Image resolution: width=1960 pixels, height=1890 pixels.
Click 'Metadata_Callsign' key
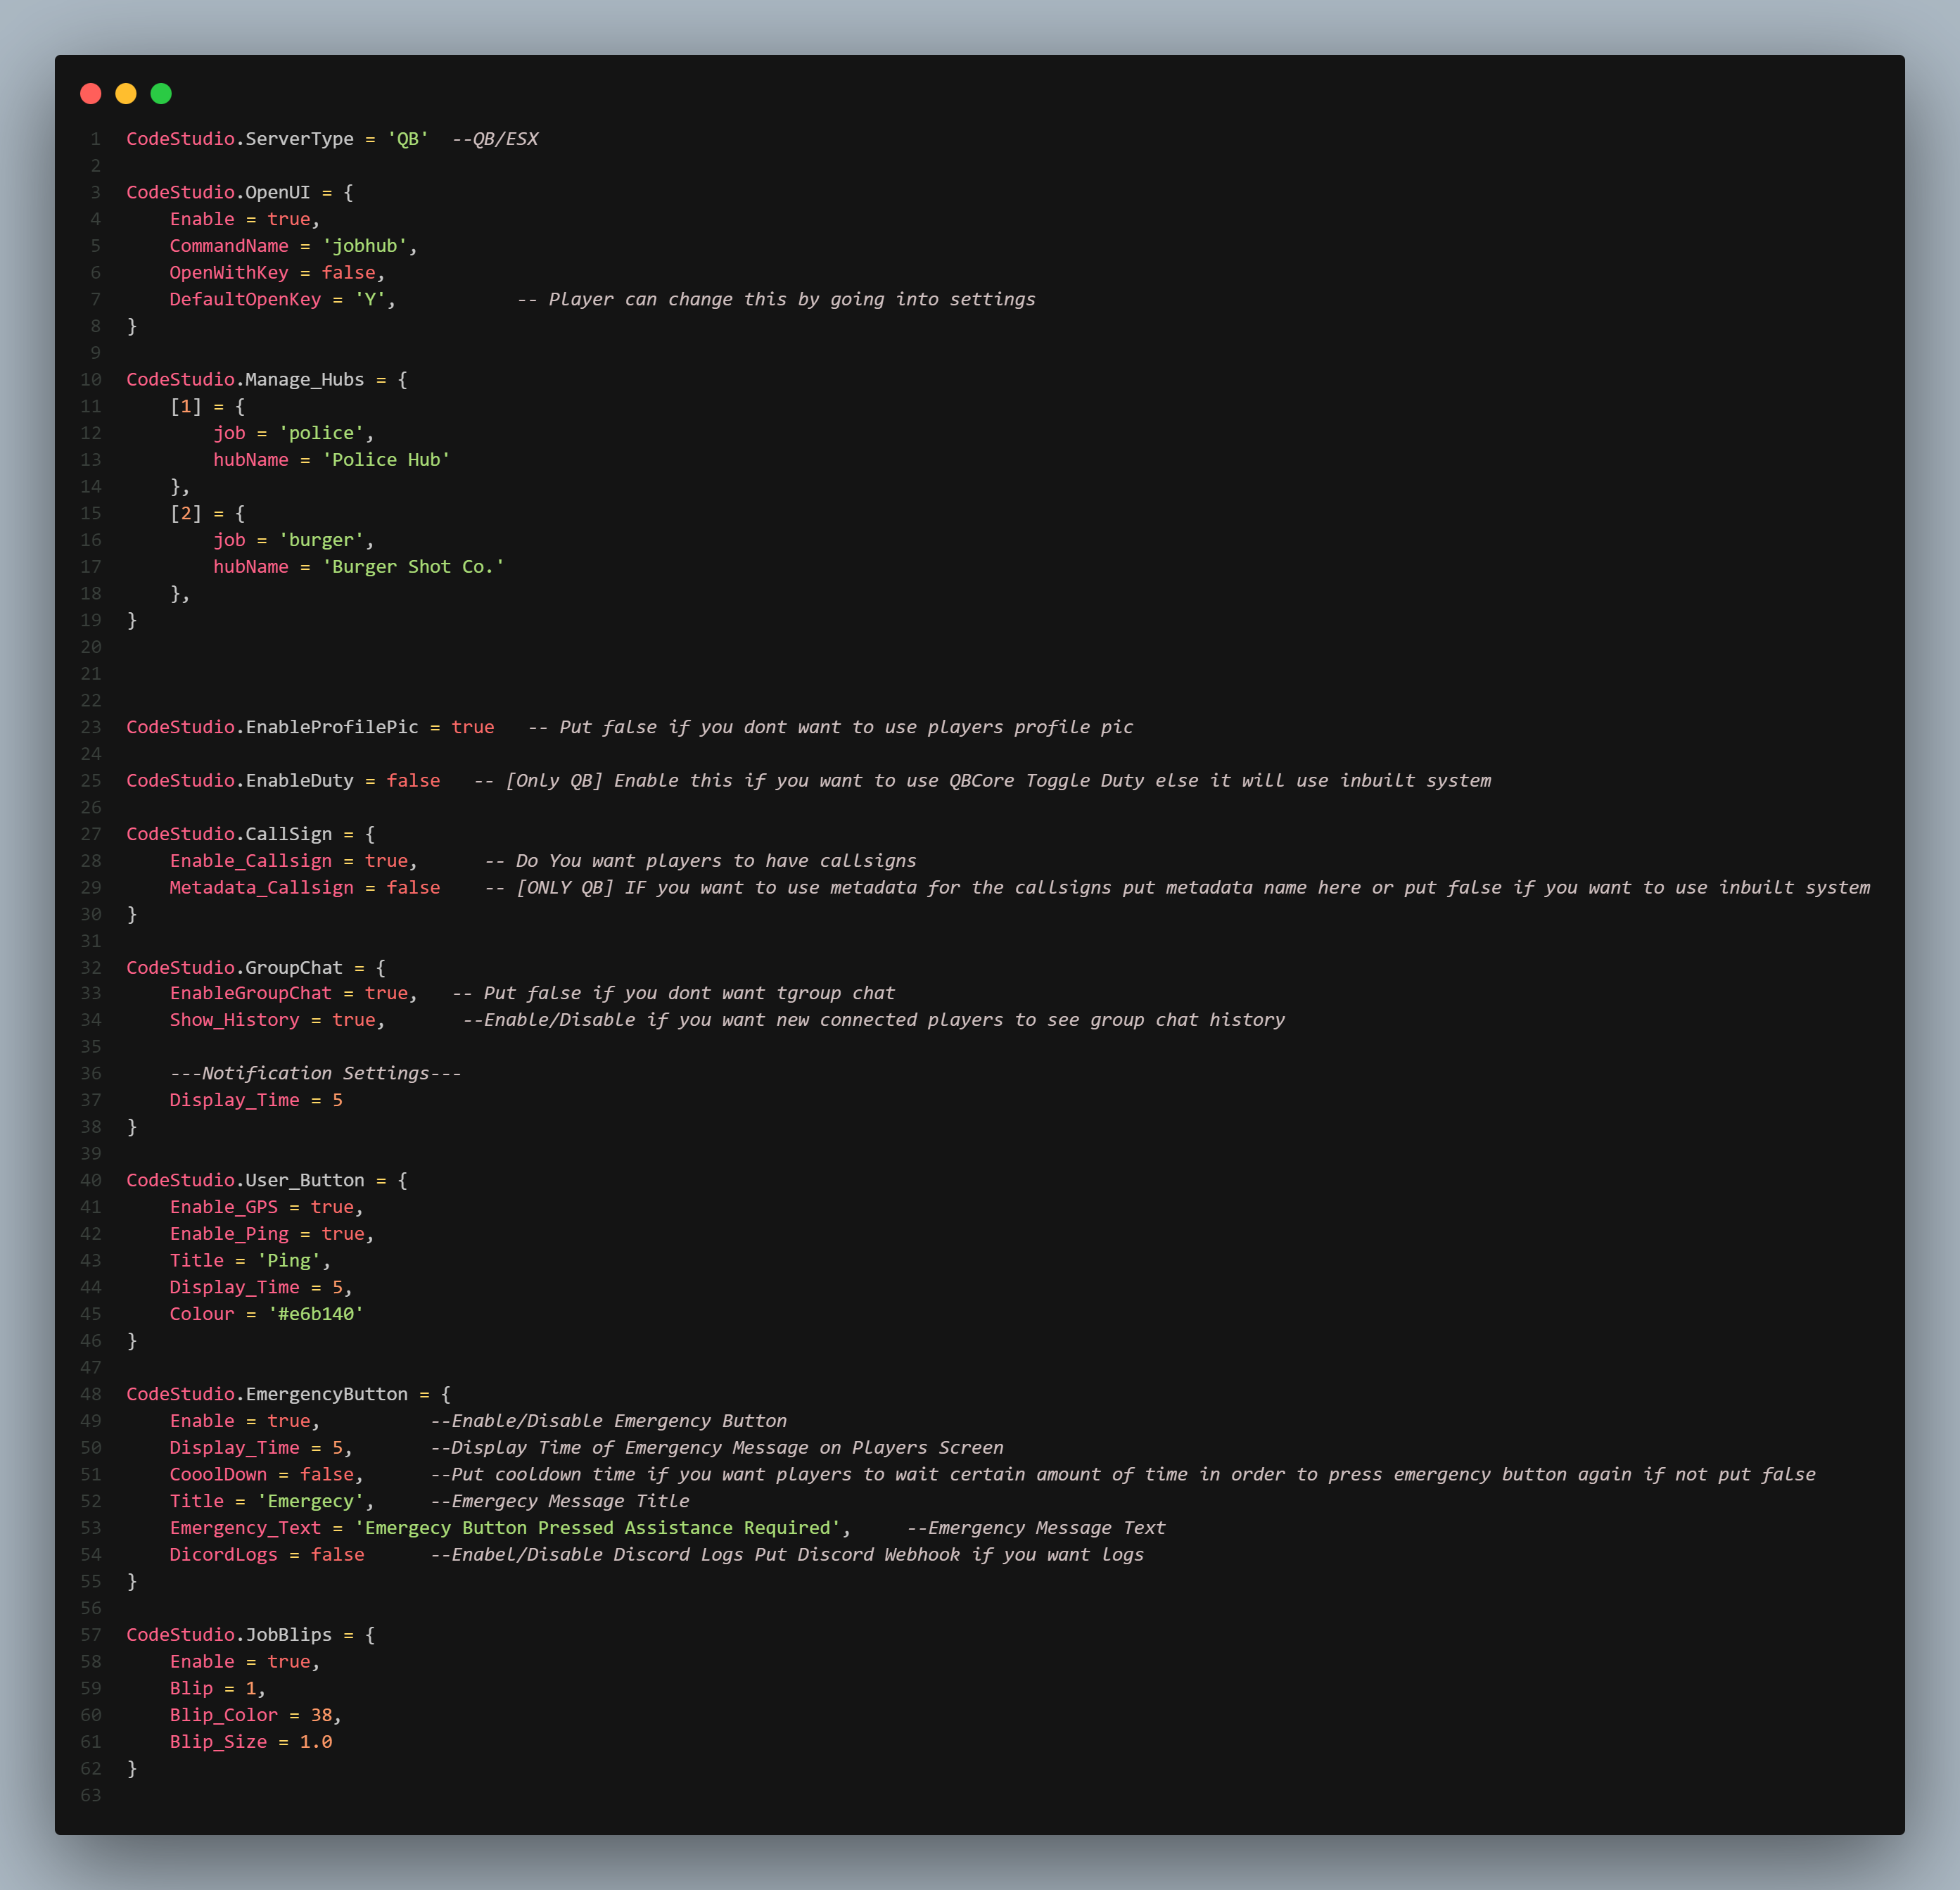(x=261, y=888)
